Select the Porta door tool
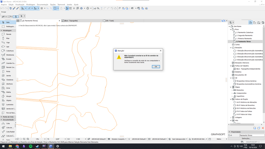265x149 pixels. point(8,72)
